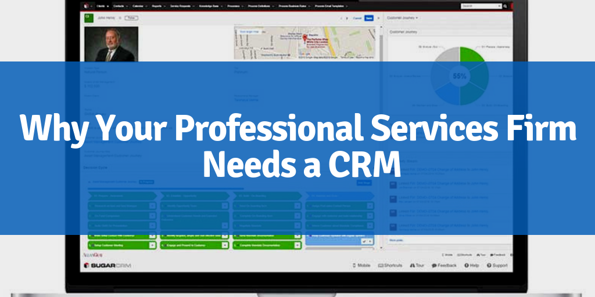Image resolution: width=595 pixels, height=297 pixels.
Task: Click the checkmark on the blue activity card
Action: pos(364,241)
